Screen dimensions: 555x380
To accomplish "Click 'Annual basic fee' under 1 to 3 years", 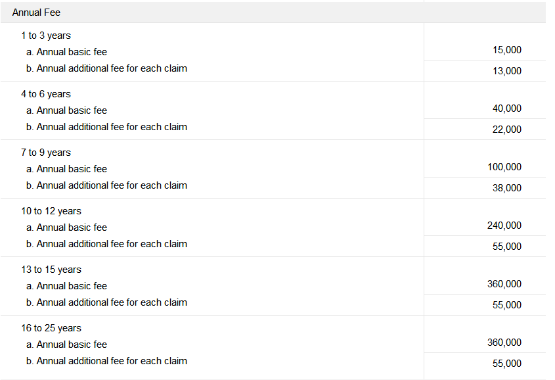I will tap(66, 52).
